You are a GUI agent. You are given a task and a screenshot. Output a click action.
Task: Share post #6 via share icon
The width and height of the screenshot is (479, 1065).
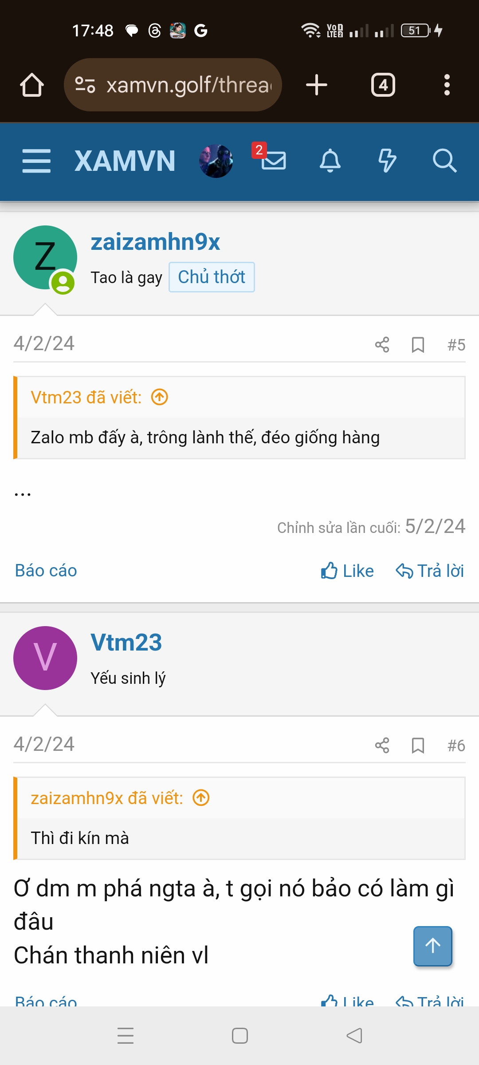tap(382, 745)
